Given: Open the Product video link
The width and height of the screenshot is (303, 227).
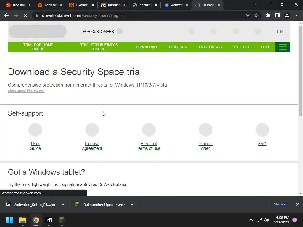Looking at the screenshot, I should pyautogui.click(x=206, y=146).
